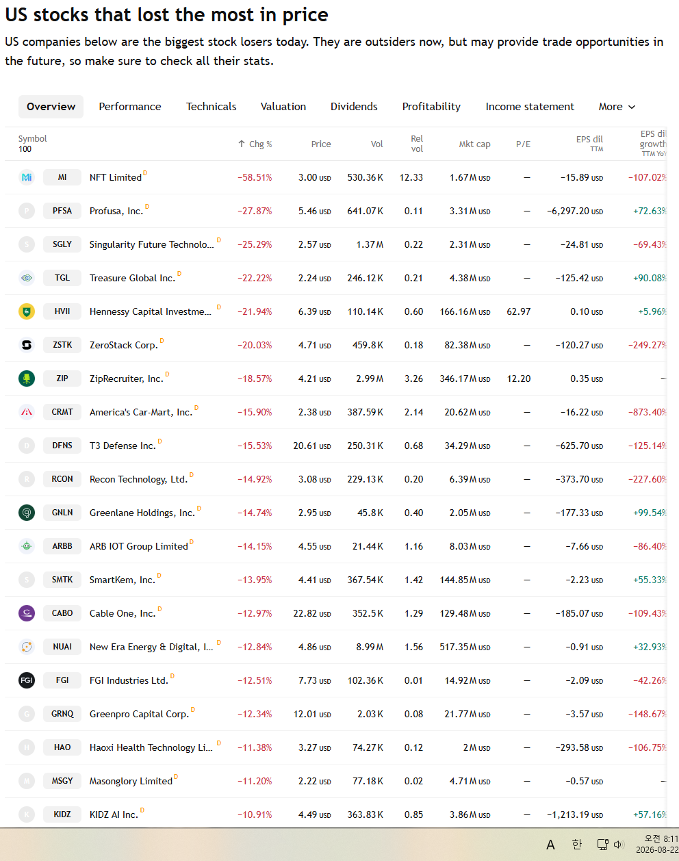Click the ZipRecruiter green logo icon

click(27, 378)
